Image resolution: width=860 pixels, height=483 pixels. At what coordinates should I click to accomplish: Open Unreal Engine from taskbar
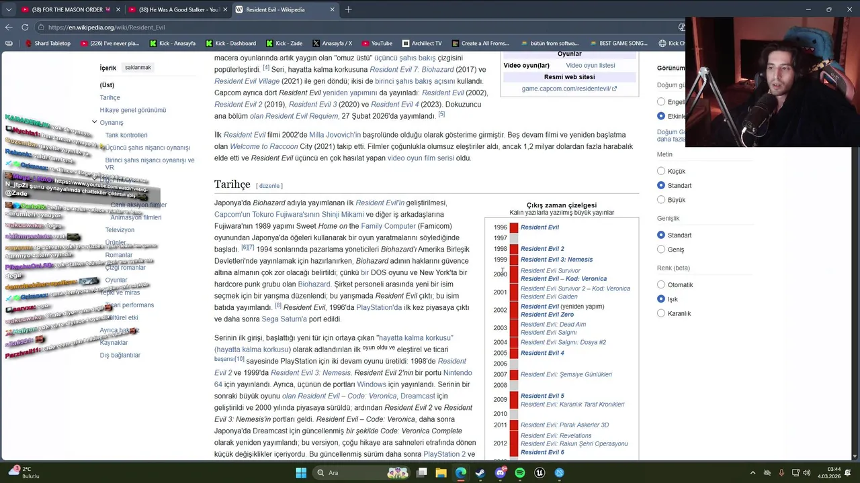pos(540,473)
